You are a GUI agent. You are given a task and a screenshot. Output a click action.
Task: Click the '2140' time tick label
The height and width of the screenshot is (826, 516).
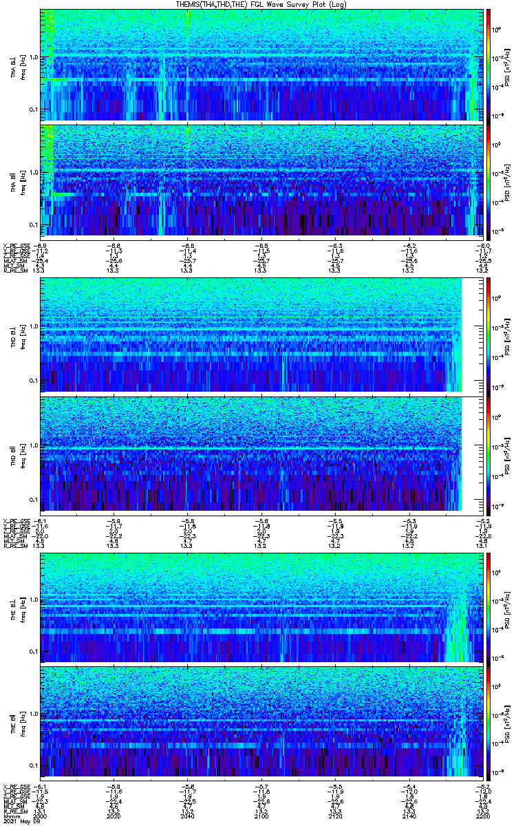[409, 816]
